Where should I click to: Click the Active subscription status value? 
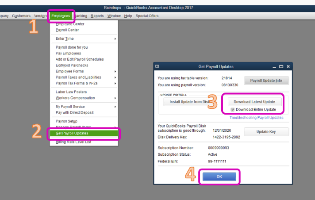(x=212, y=154)
